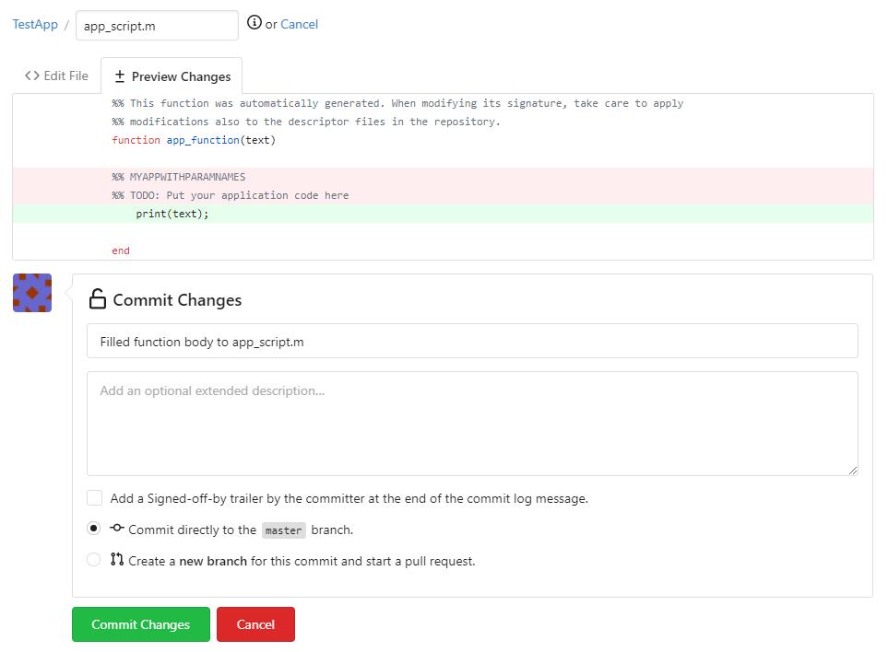Screen dimensions: 888x652
Task: Select the 'Commit directly to master' radio button
Action: click(x=94, y=530)
